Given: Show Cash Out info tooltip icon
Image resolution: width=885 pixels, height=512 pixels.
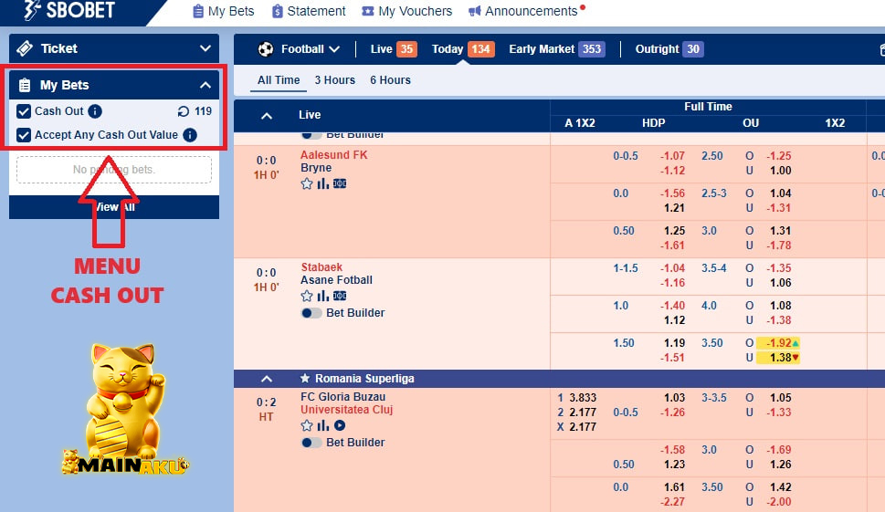Looking at the screenshot, I should (95, 111).
